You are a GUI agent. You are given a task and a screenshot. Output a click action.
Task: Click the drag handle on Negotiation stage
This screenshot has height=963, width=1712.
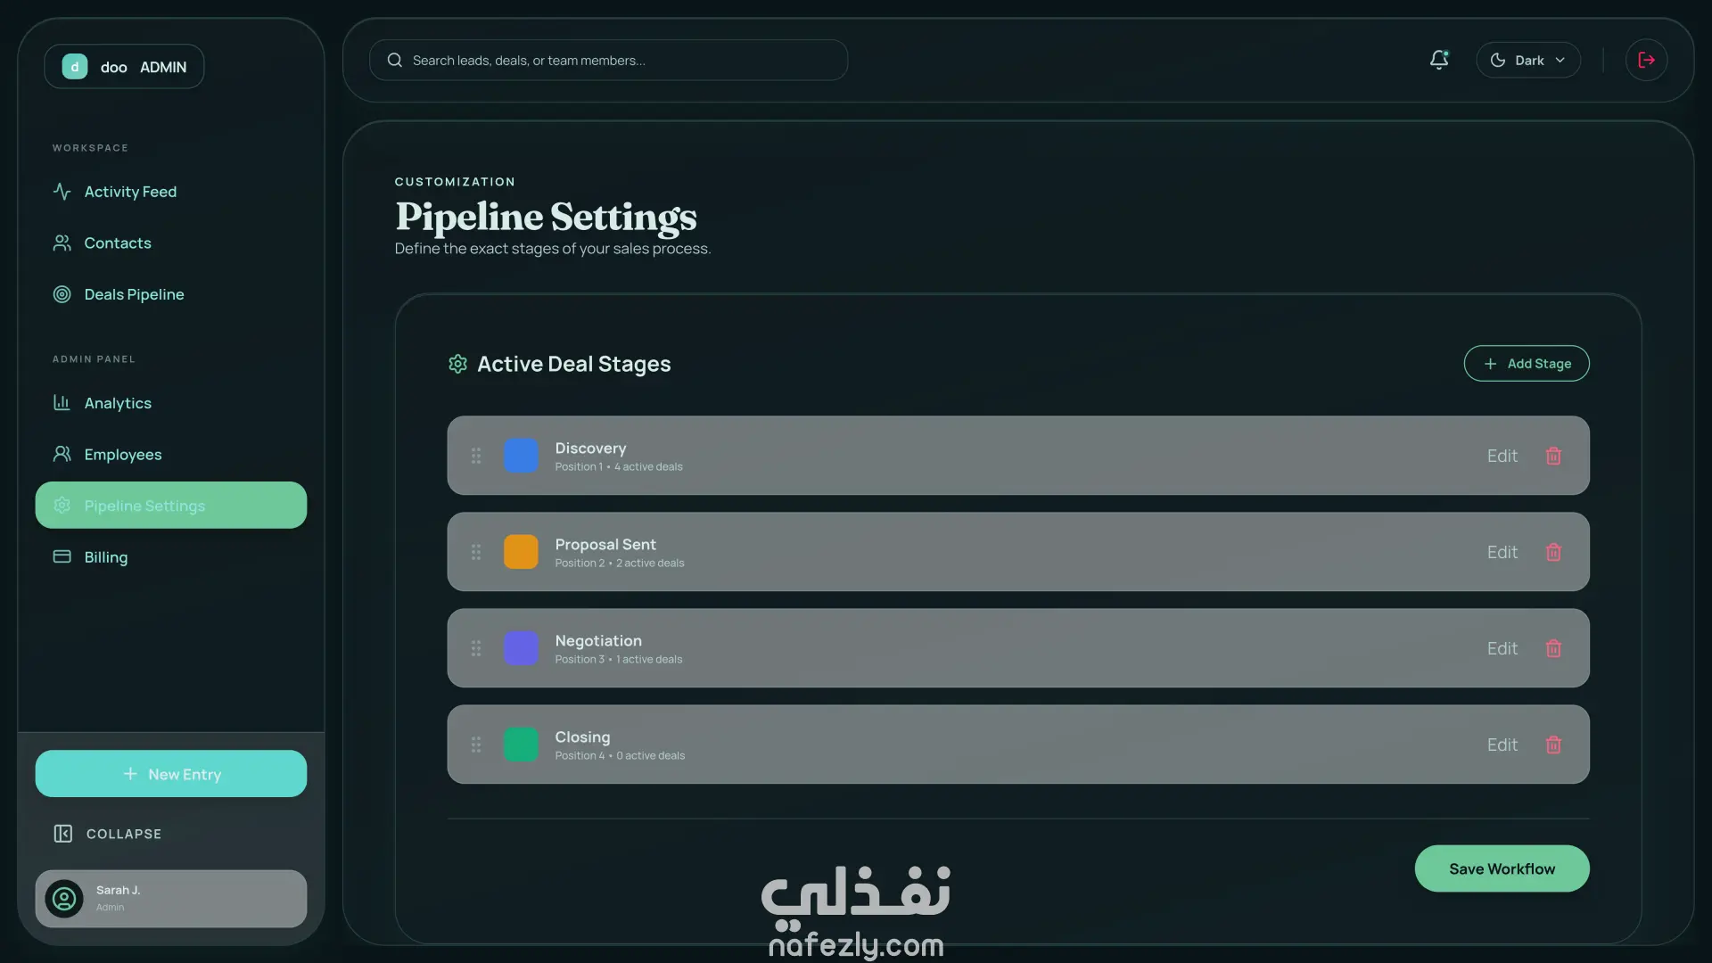point(476,648)
